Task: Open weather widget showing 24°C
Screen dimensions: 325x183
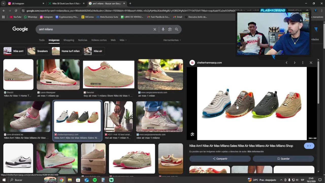Action: click(262, 180)
